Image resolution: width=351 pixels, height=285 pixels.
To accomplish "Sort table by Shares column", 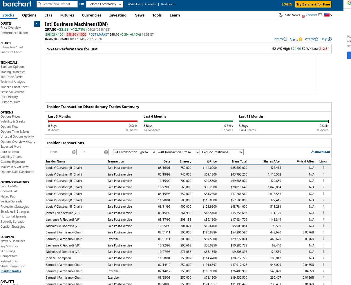I will (185, 161).
